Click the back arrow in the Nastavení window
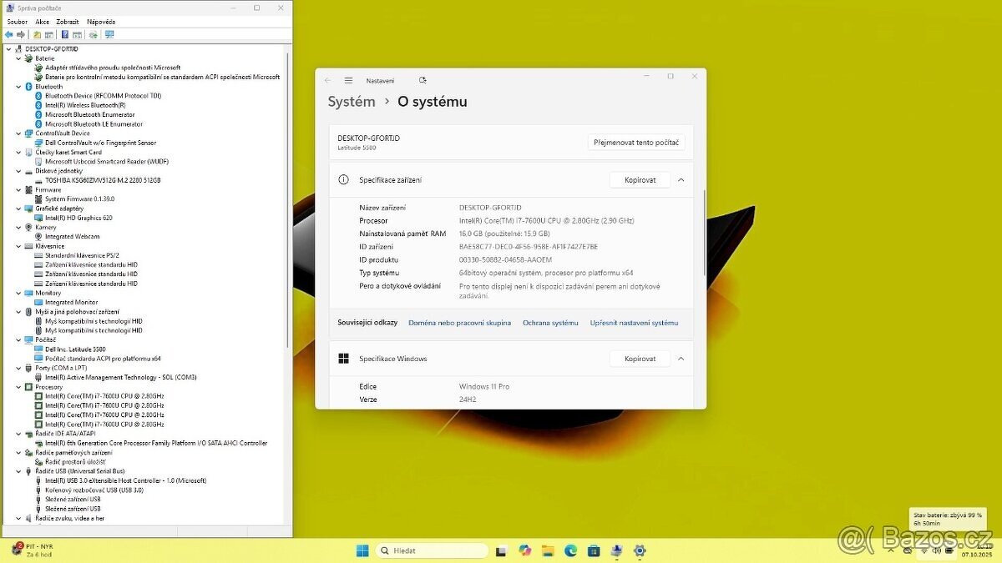 click(x=328, y=79)
